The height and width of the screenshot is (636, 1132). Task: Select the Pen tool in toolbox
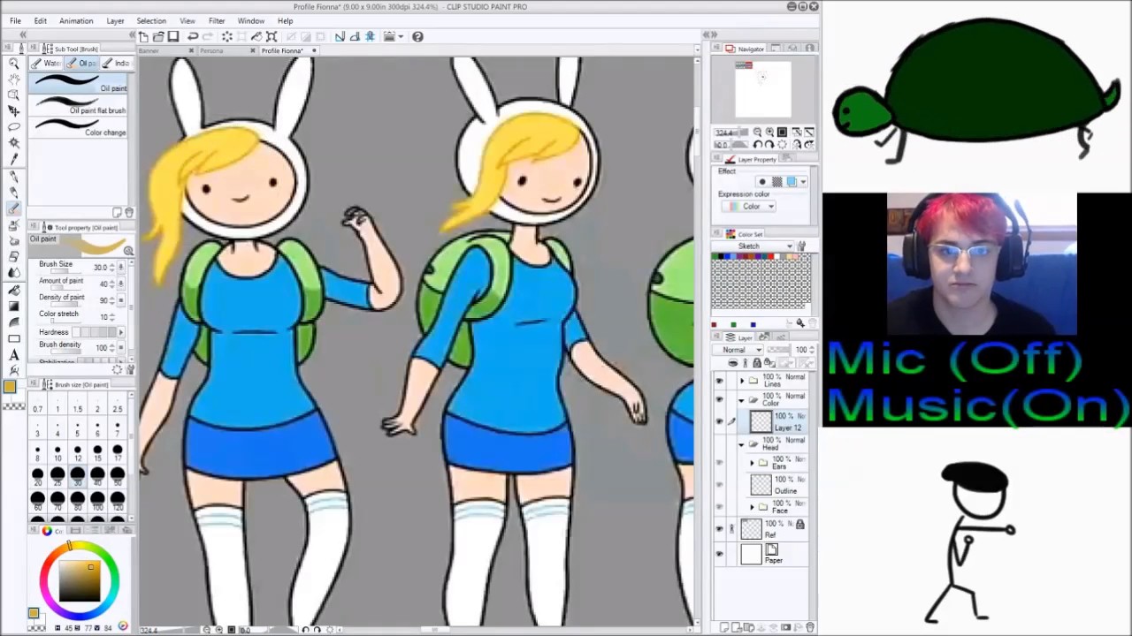tap(13, 176)
